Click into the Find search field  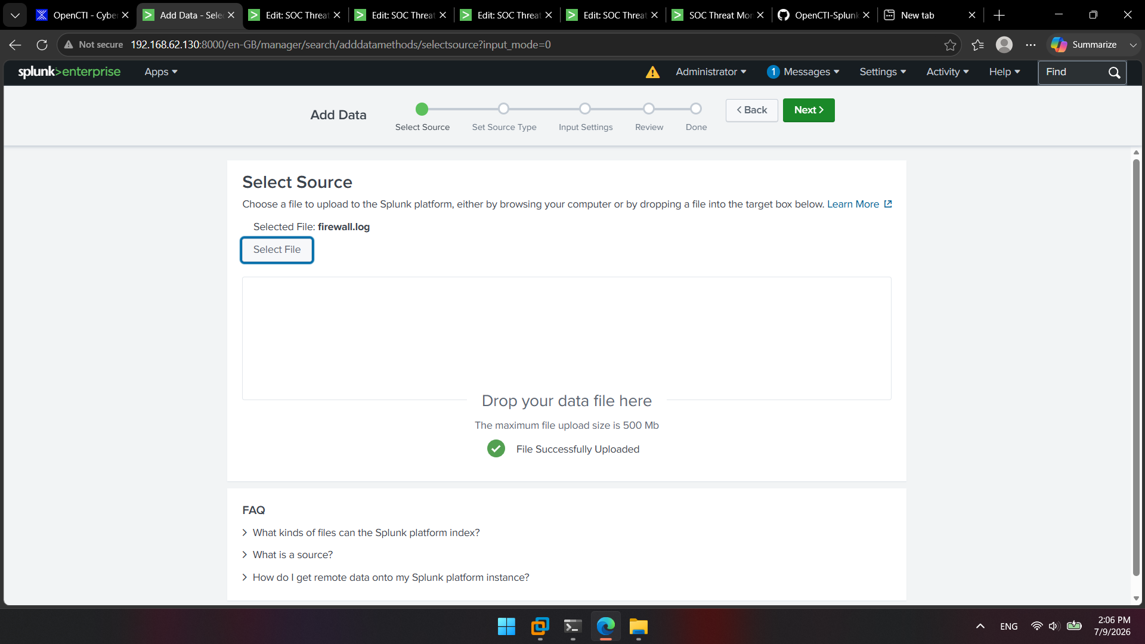[x=1072, y=72]
